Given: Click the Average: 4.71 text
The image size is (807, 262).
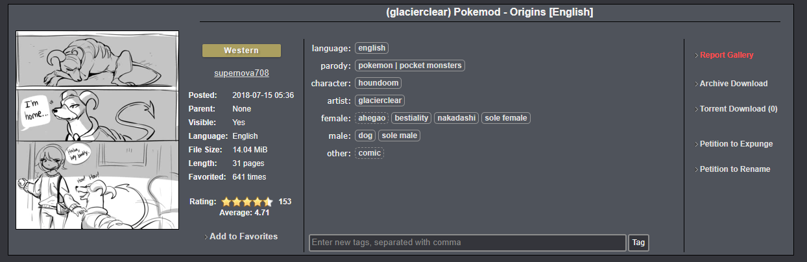Looking at the screenshot, I should [245, 213].
